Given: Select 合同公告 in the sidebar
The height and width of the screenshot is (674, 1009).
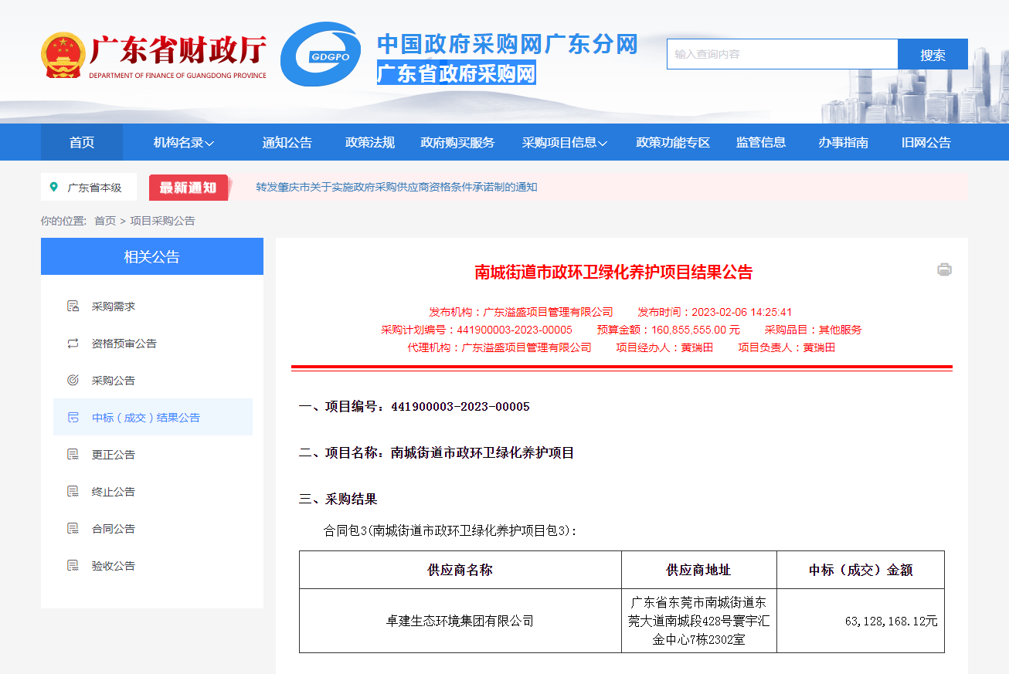Looking at the screenshot, I should tap(114, 529).
